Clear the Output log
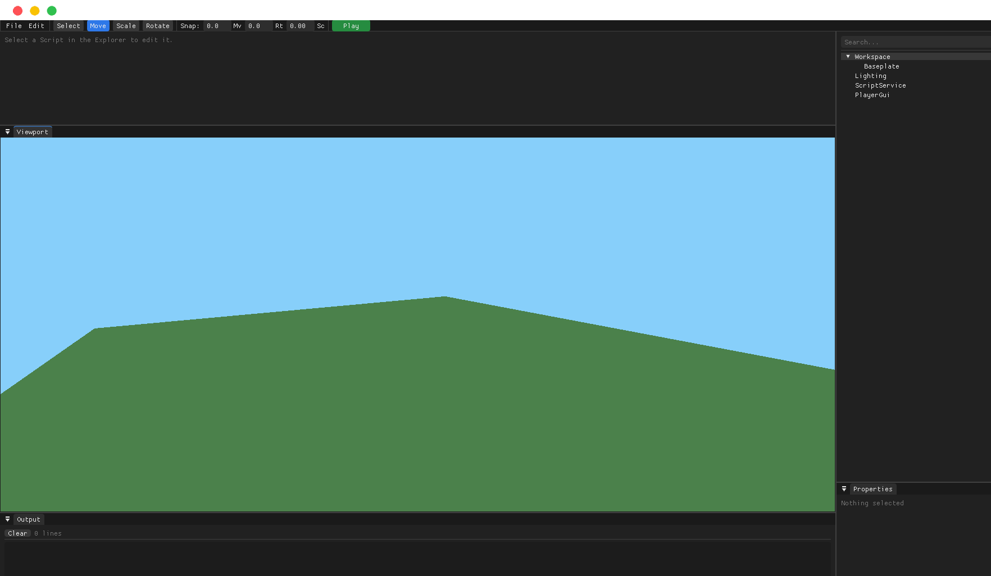Image resolution: width=991 pixels, height=576 pixels. [x=17, y=533]
